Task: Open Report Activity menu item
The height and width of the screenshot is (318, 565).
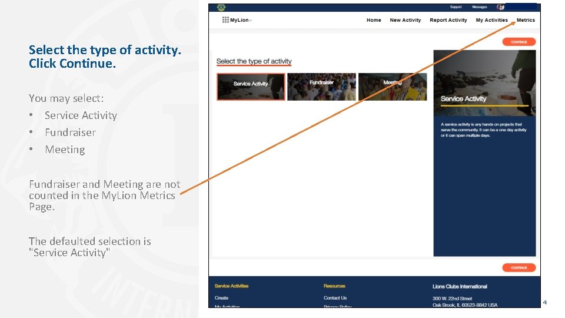Action: pyautogui.click(x=448, y=20)
